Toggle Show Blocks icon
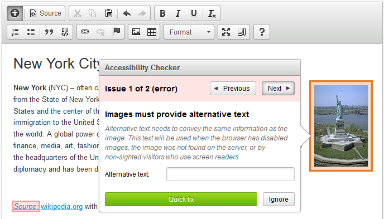 tap(242, 32)
